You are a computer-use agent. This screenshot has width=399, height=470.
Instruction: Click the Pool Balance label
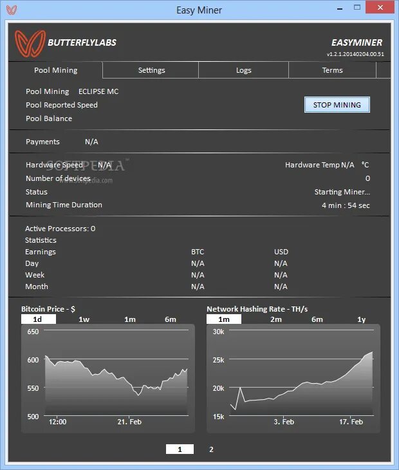tap(49, 118)
